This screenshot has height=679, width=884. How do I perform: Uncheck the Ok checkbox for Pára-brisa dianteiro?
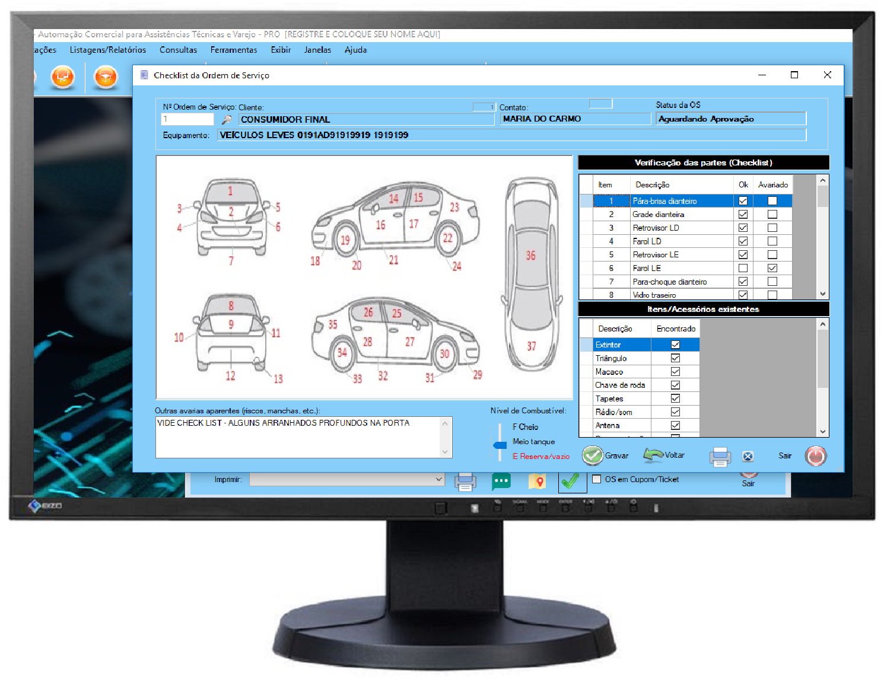743,200
